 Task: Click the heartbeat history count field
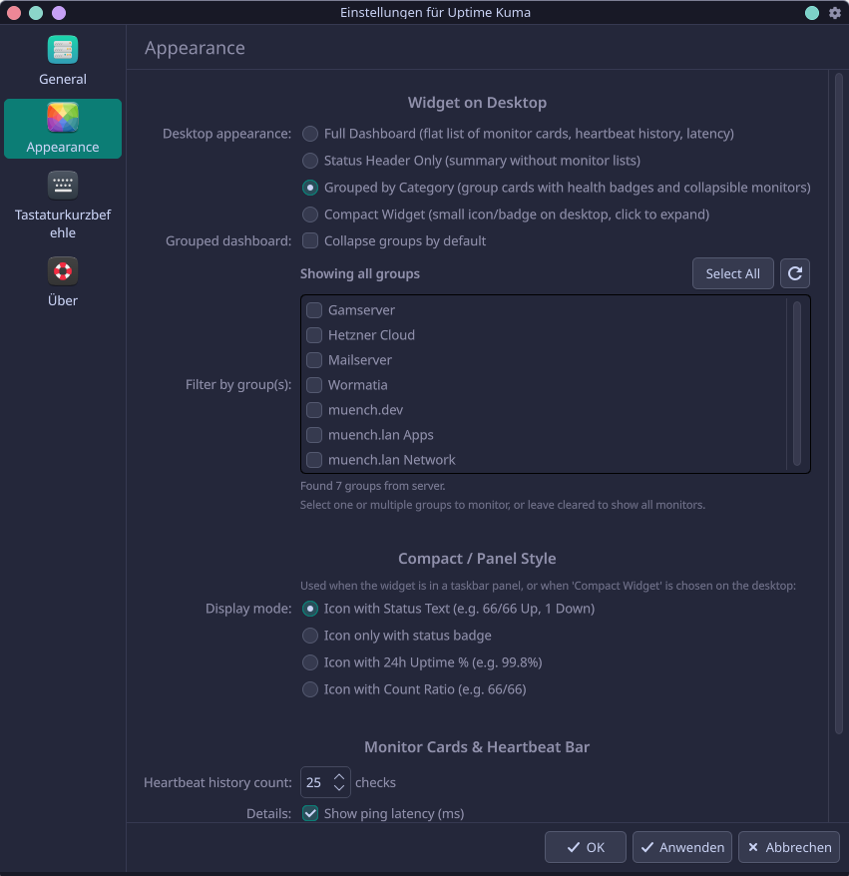click(x=325, y=782)
